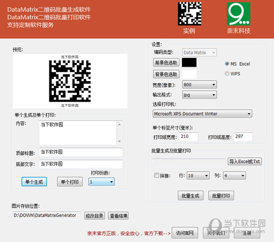Click the batch import file path field
The image size is (274, 242).
click(188, 163)
